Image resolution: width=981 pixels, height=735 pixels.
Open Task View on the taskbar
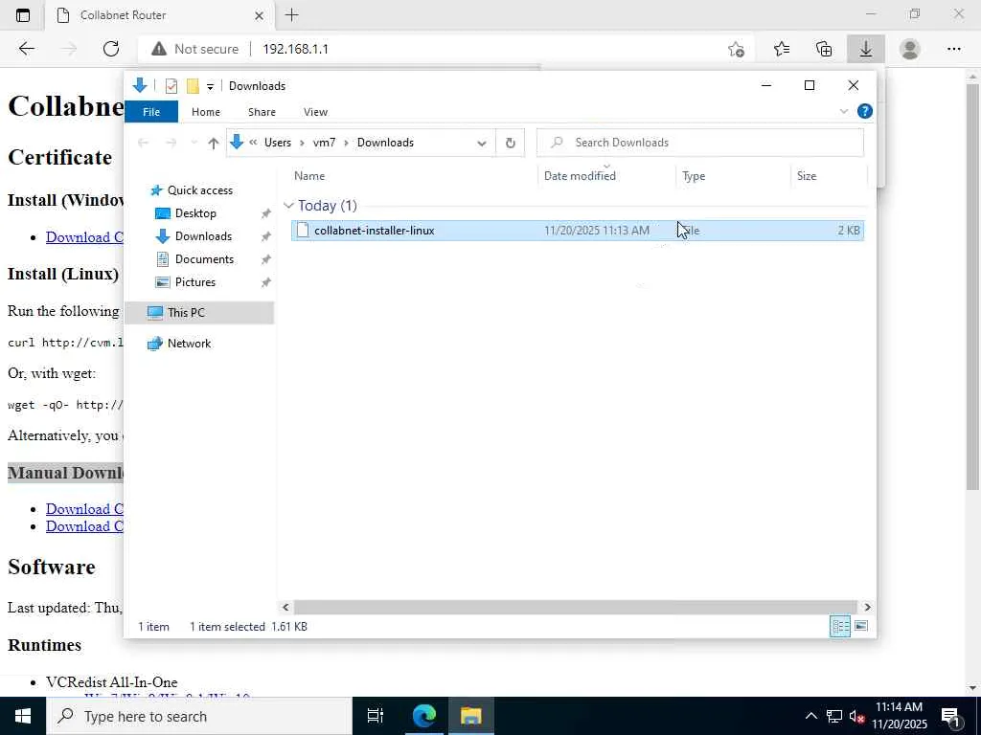(376, 716)
